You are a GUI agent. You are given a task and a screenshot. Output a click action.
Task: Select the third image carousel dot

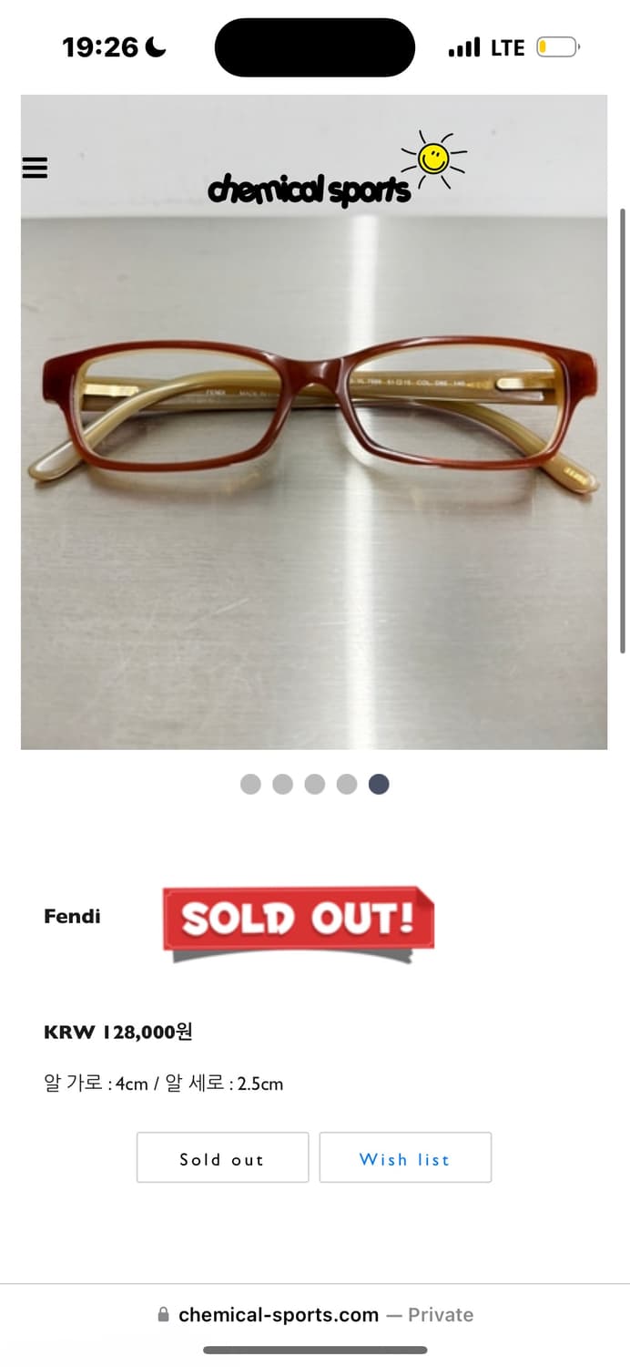(x=315, y=784)
